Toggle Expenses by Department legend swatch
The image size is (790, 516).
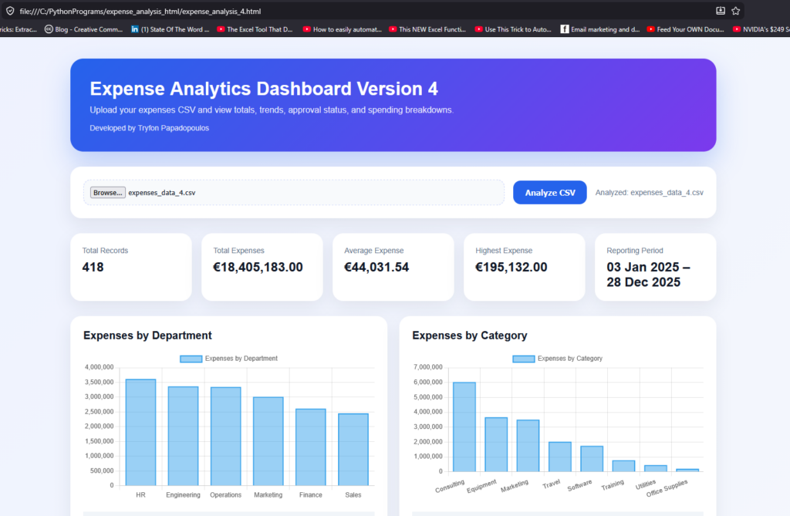(x=191, y=359)
